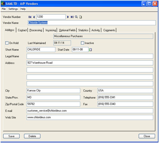Viewport: 159px width, 143px height.
Task: Click address field 927 Warehouse Road
Action: pyautogui.click(x=90, y=63)
